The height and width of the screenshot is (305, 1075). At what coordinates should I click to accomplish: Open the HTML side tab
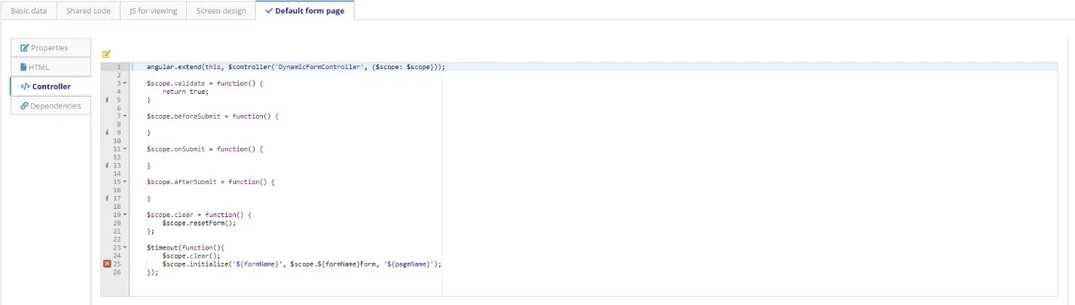(50, 67)
